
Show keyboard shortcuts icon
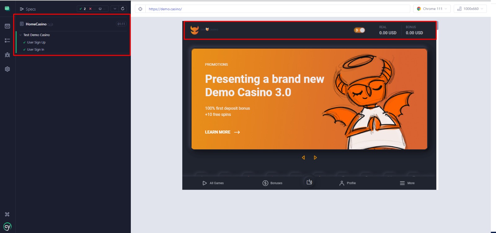tap(7, 214)
